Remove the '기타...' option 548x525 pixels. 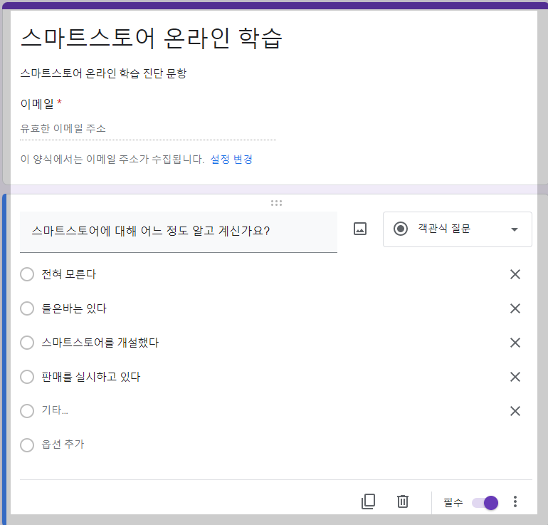[x=515, y=410]
